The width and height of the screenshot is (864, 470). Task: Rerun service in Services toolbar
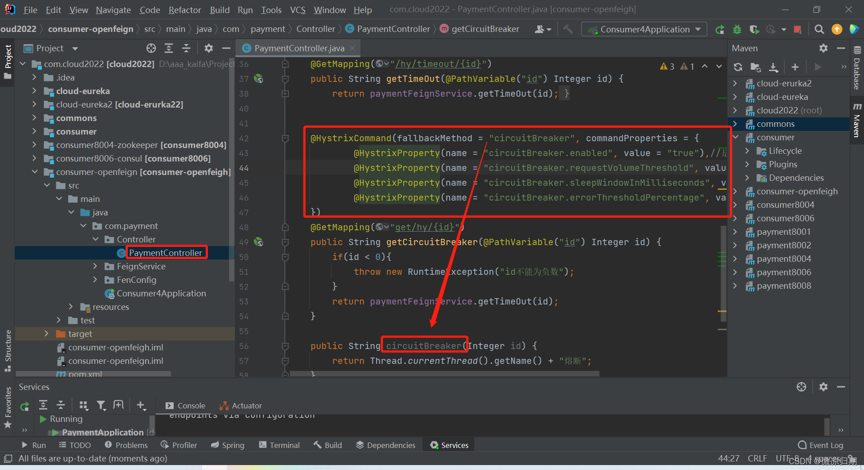24,406
